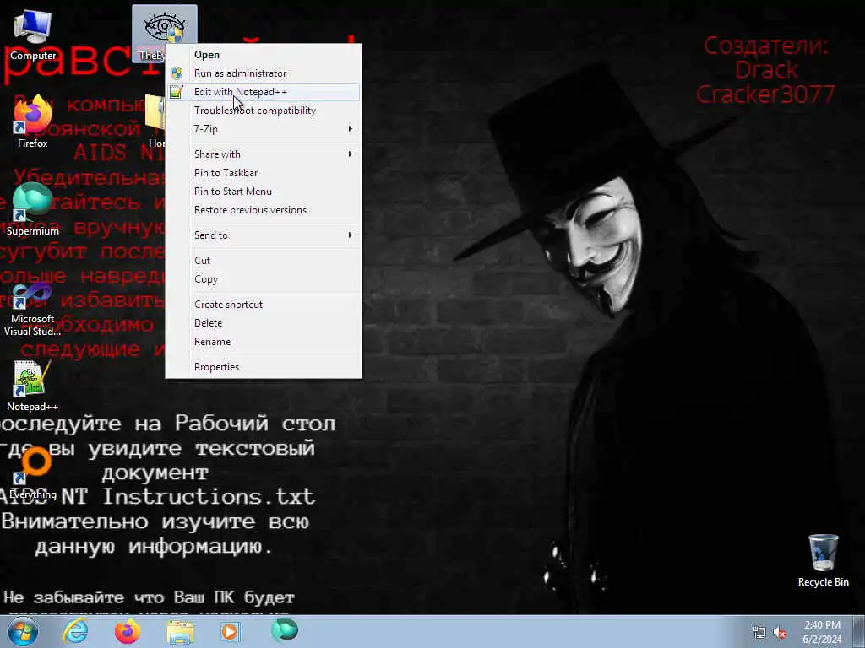Image resolution: width=865 pixels, height=648 pixels.
Task: Choose Copy in the context menu
Action: point(264,279)
